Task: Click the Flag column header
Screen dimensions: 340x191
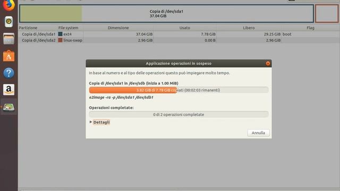Action: 310,28
